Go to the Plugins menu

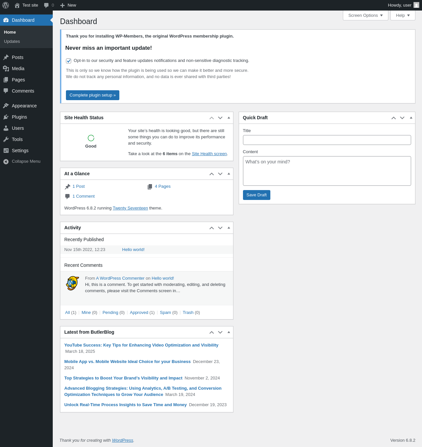[x=26, y=117]
